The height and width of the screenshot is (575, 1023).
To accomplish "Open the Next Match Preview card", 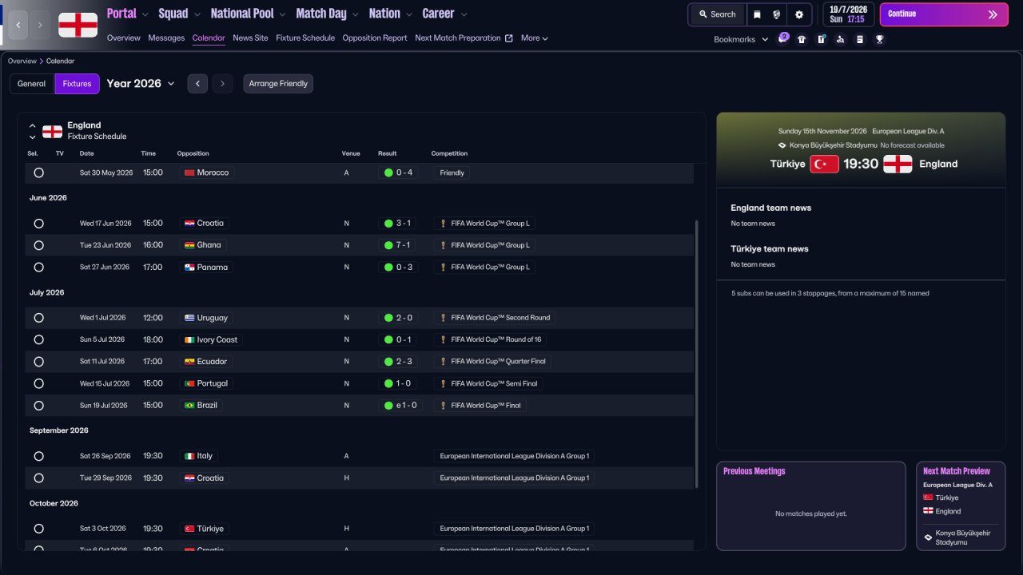I will pyautogui.click(x=961, y=506).
